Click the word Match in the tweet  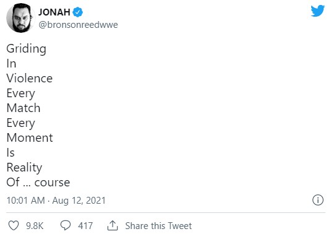[x=24, y=108]
